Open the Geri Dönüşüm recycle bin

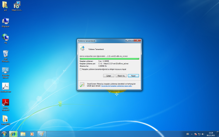click(x=5, y=54)
